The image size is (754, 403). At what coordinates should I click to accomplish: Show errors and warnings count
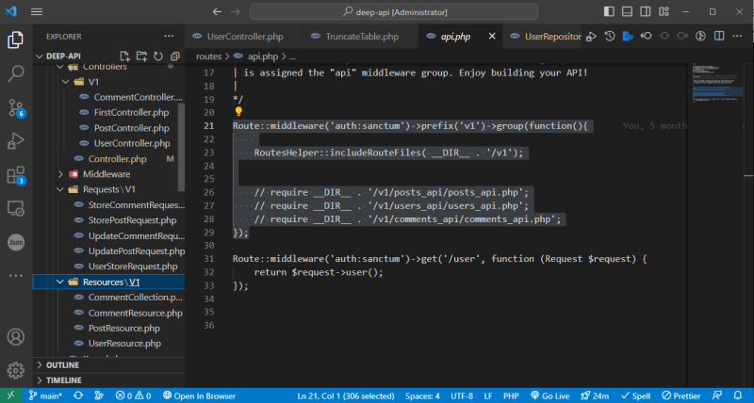[x=133, y=395]
